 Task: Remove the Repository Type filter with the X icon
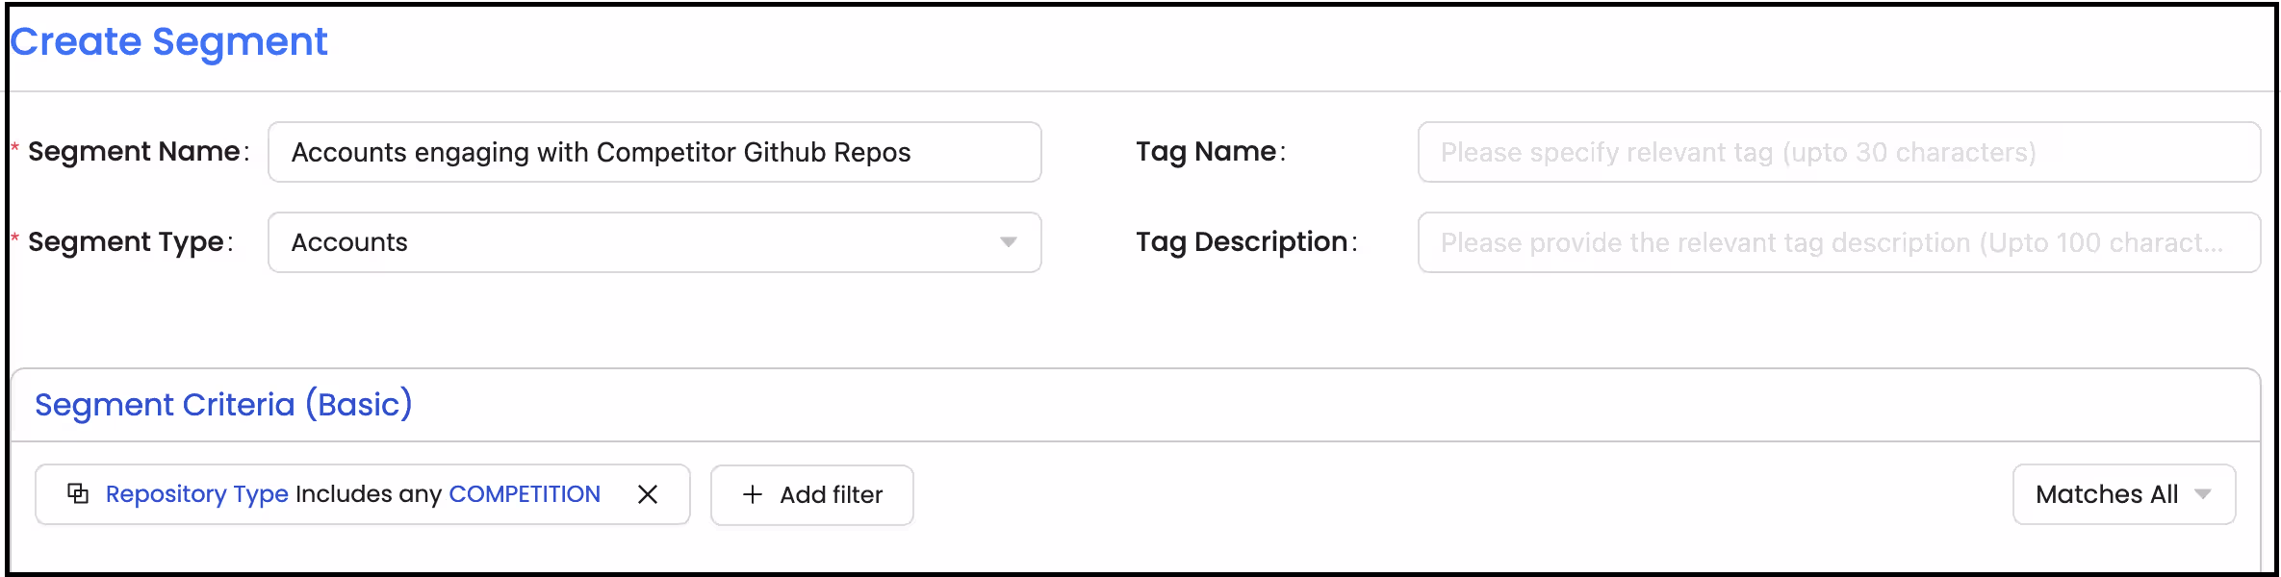(649, 494)
